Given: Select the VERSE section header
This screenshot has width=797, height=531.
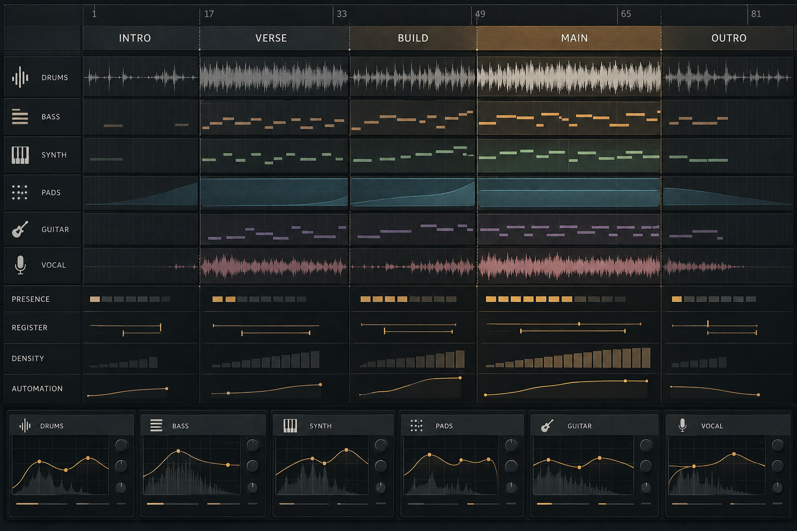Looking at the screenshot, I should tap(274, 38).
